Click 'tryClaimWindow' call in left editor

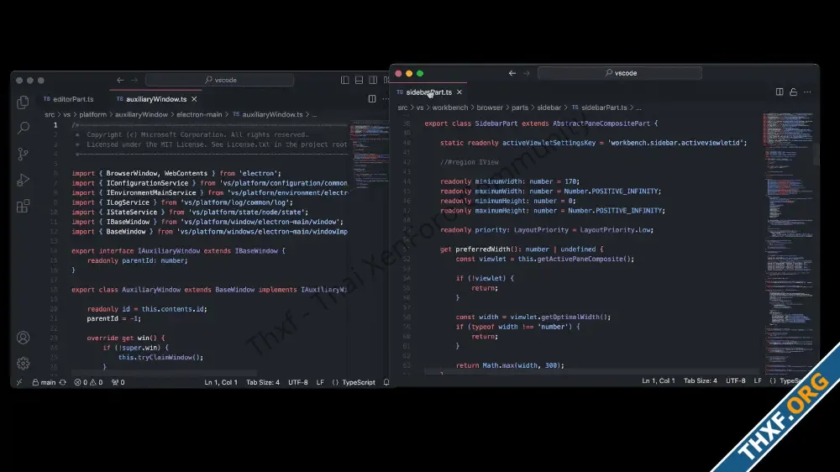165,357
